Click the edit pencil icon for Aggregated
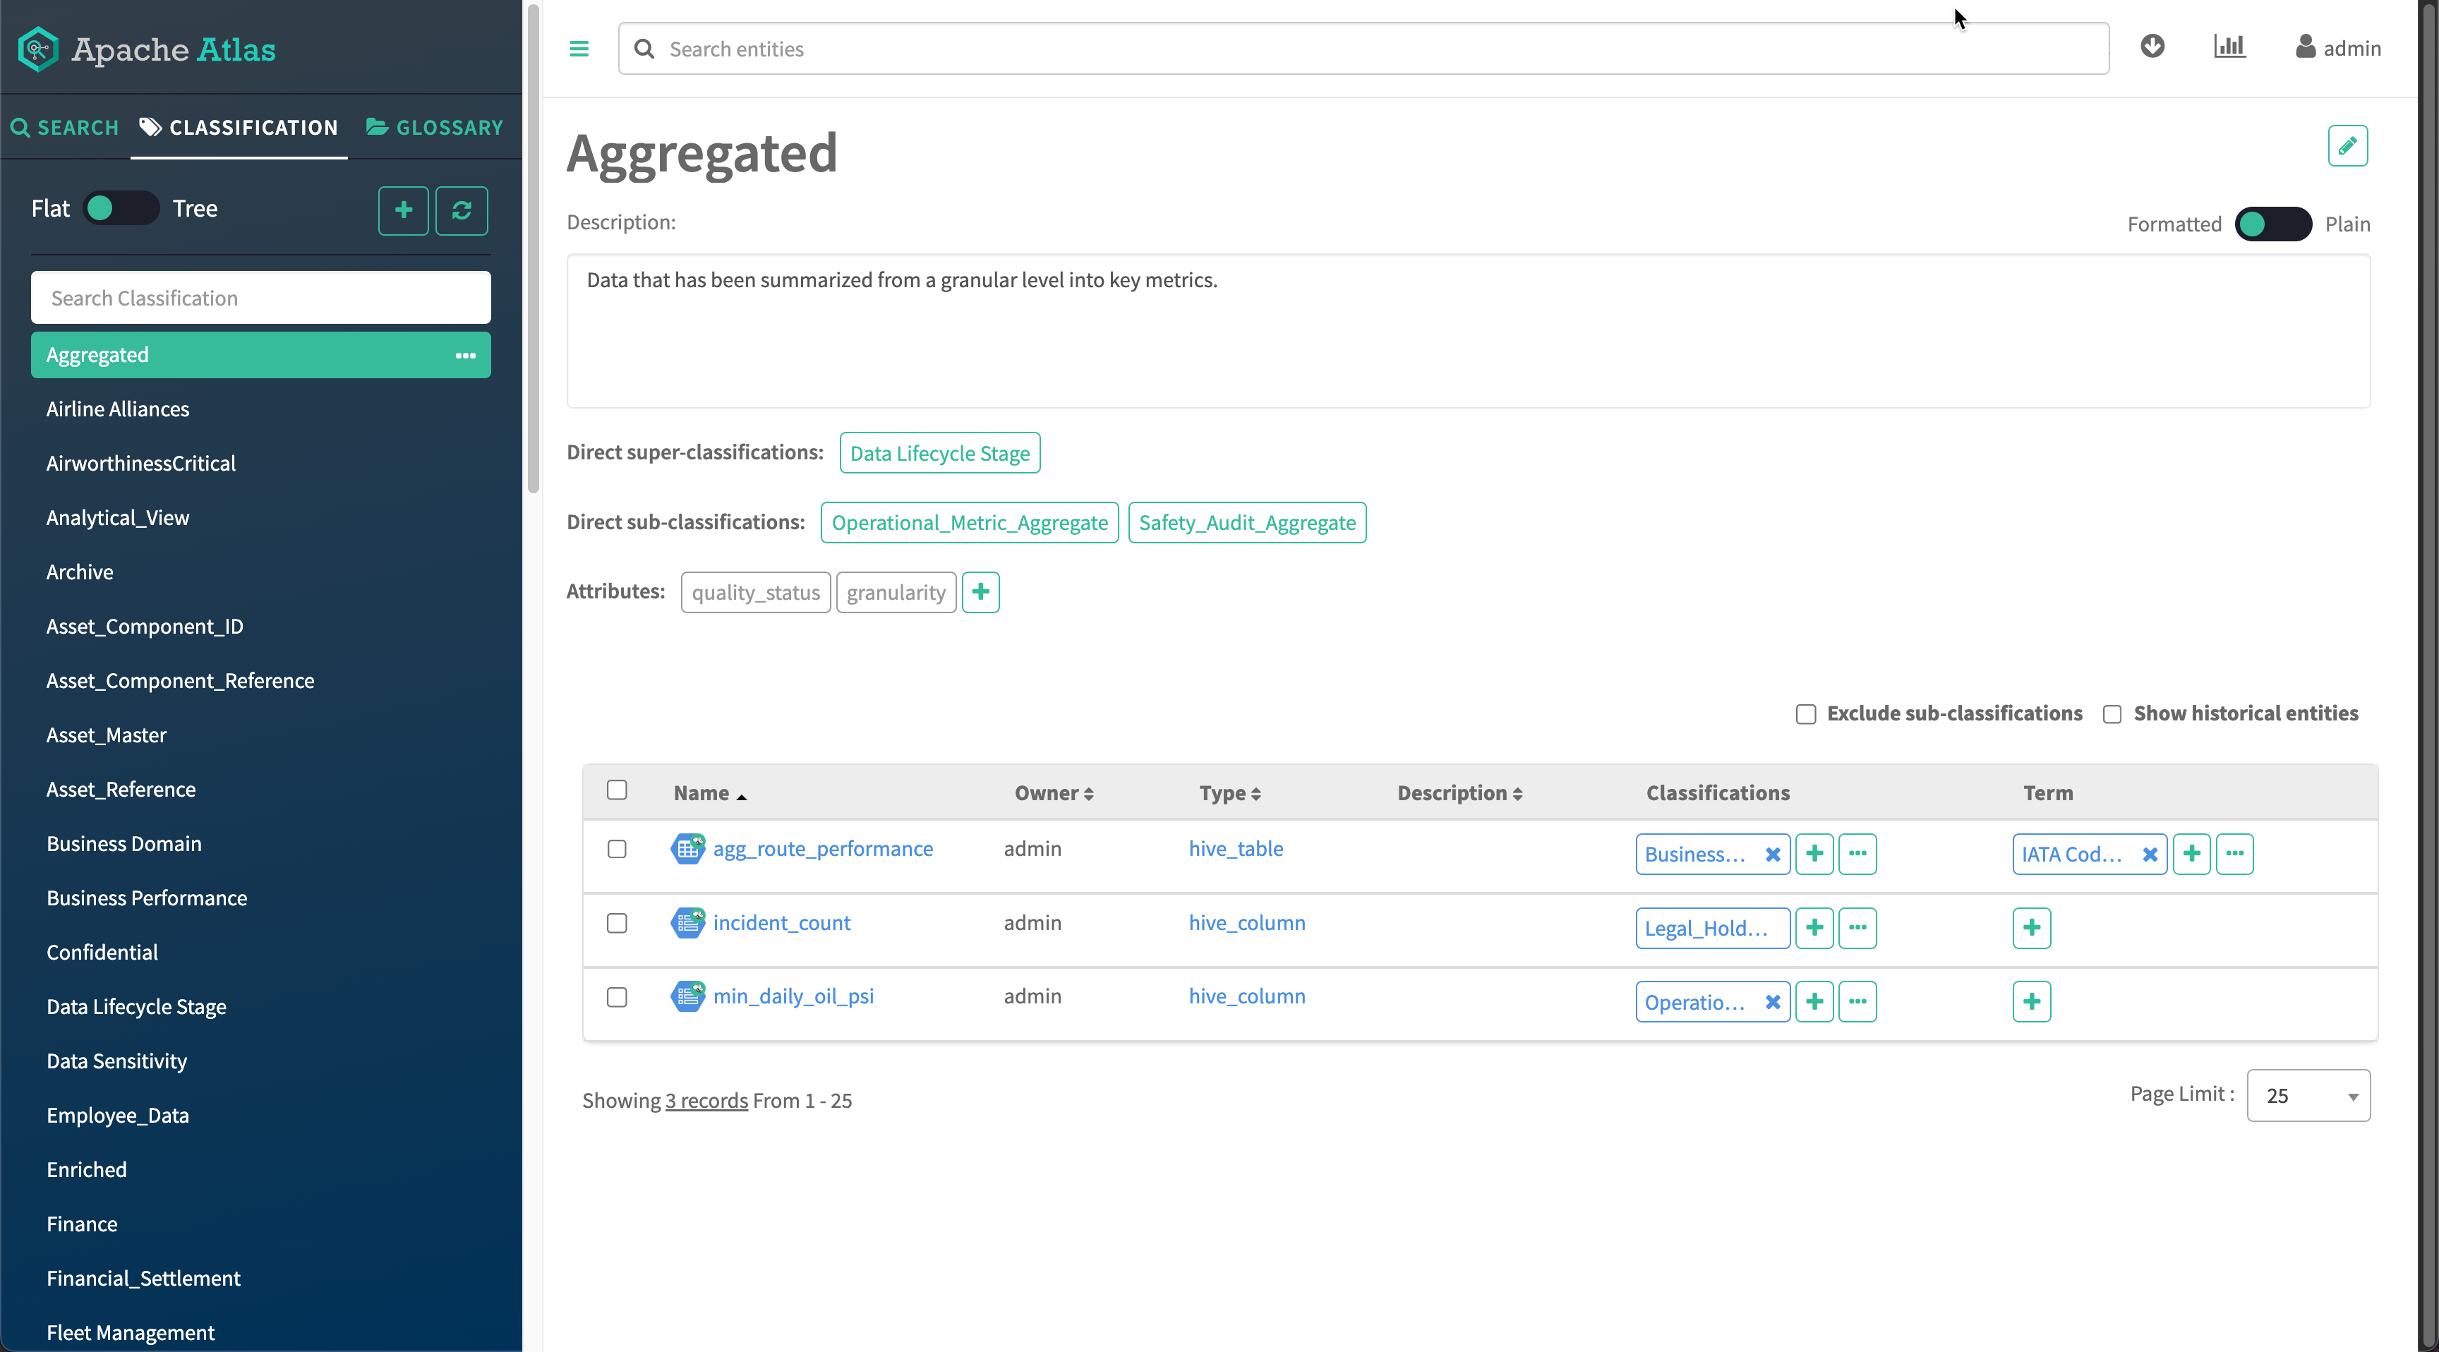2439x1352 pixels. [2347, 146]
